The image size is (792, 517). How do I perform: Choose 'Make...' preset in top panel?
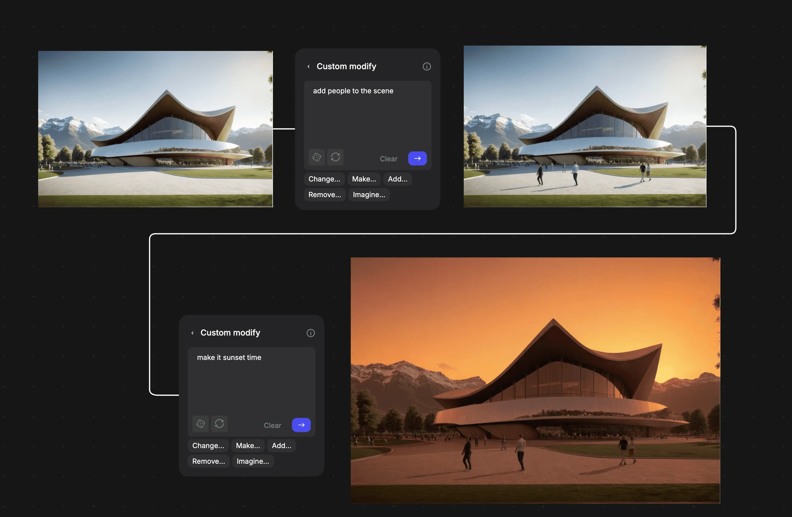pos(364,179)
